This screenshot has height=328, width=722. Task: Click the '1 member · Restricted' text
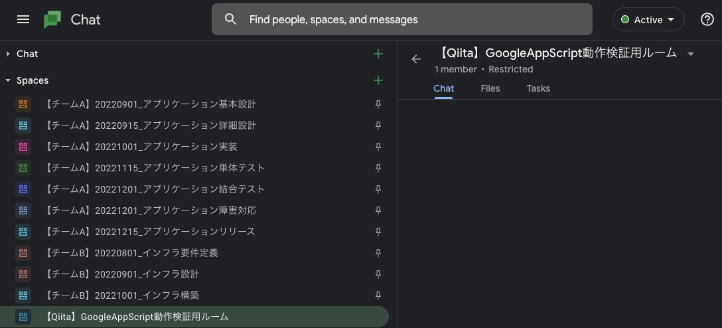[484, 69]
